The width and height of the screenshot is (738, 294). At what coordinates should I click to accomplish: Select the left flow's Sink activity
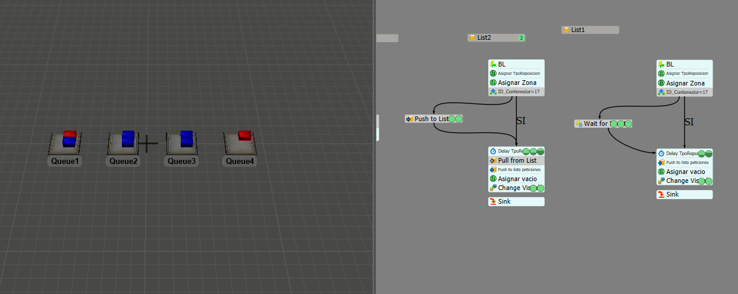pos(516,201)
